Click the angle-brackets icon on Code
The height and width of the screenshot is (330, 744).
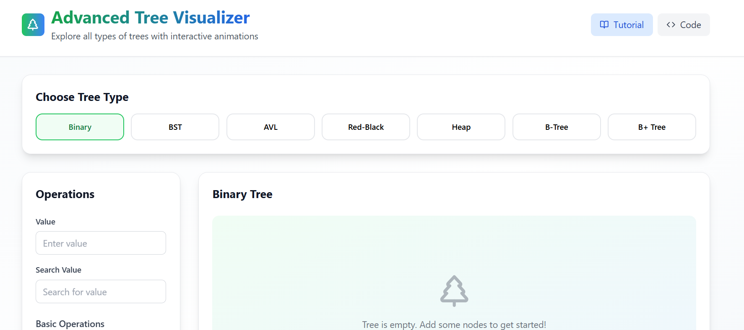point(671,25)
